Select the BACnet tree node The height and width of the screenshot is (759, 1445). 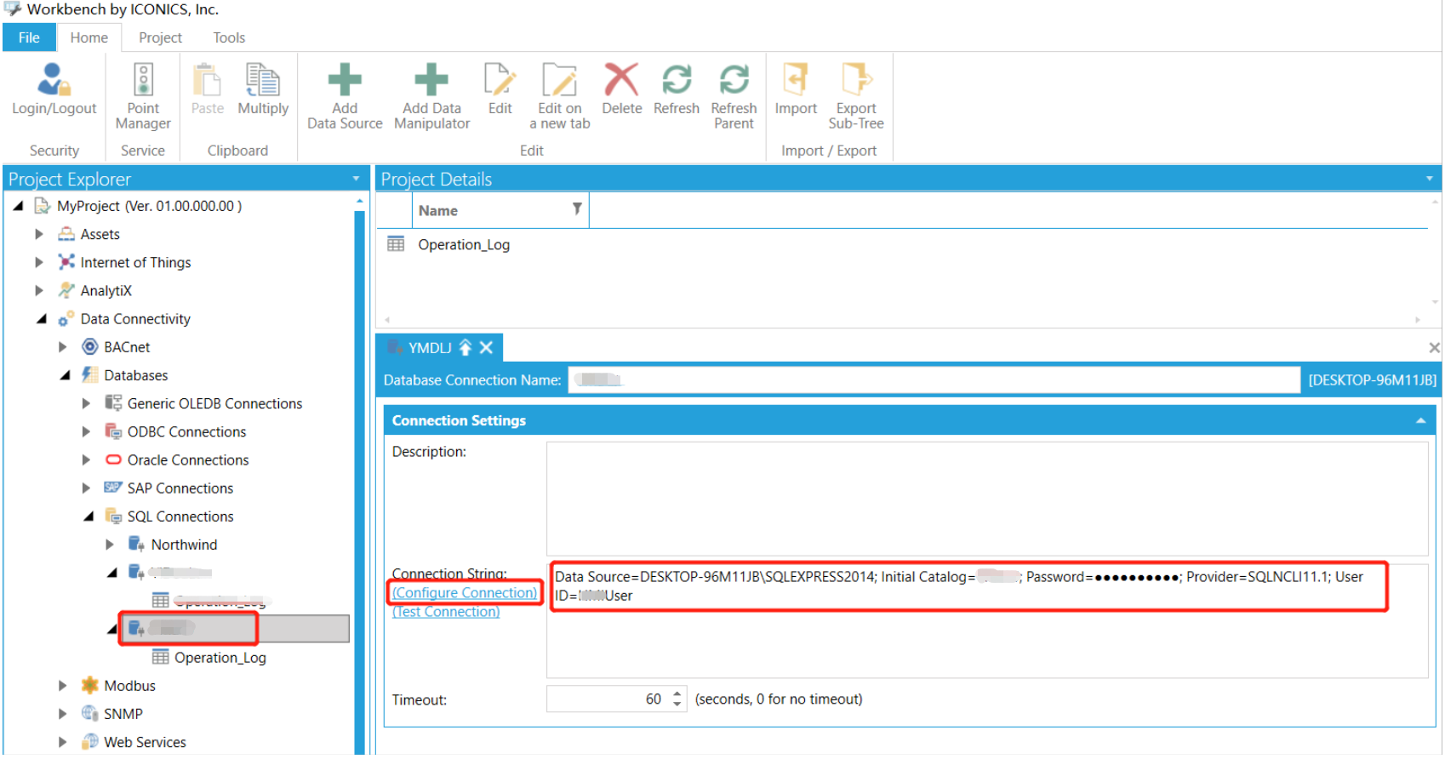pyautogui.click(x=127, y=347)
